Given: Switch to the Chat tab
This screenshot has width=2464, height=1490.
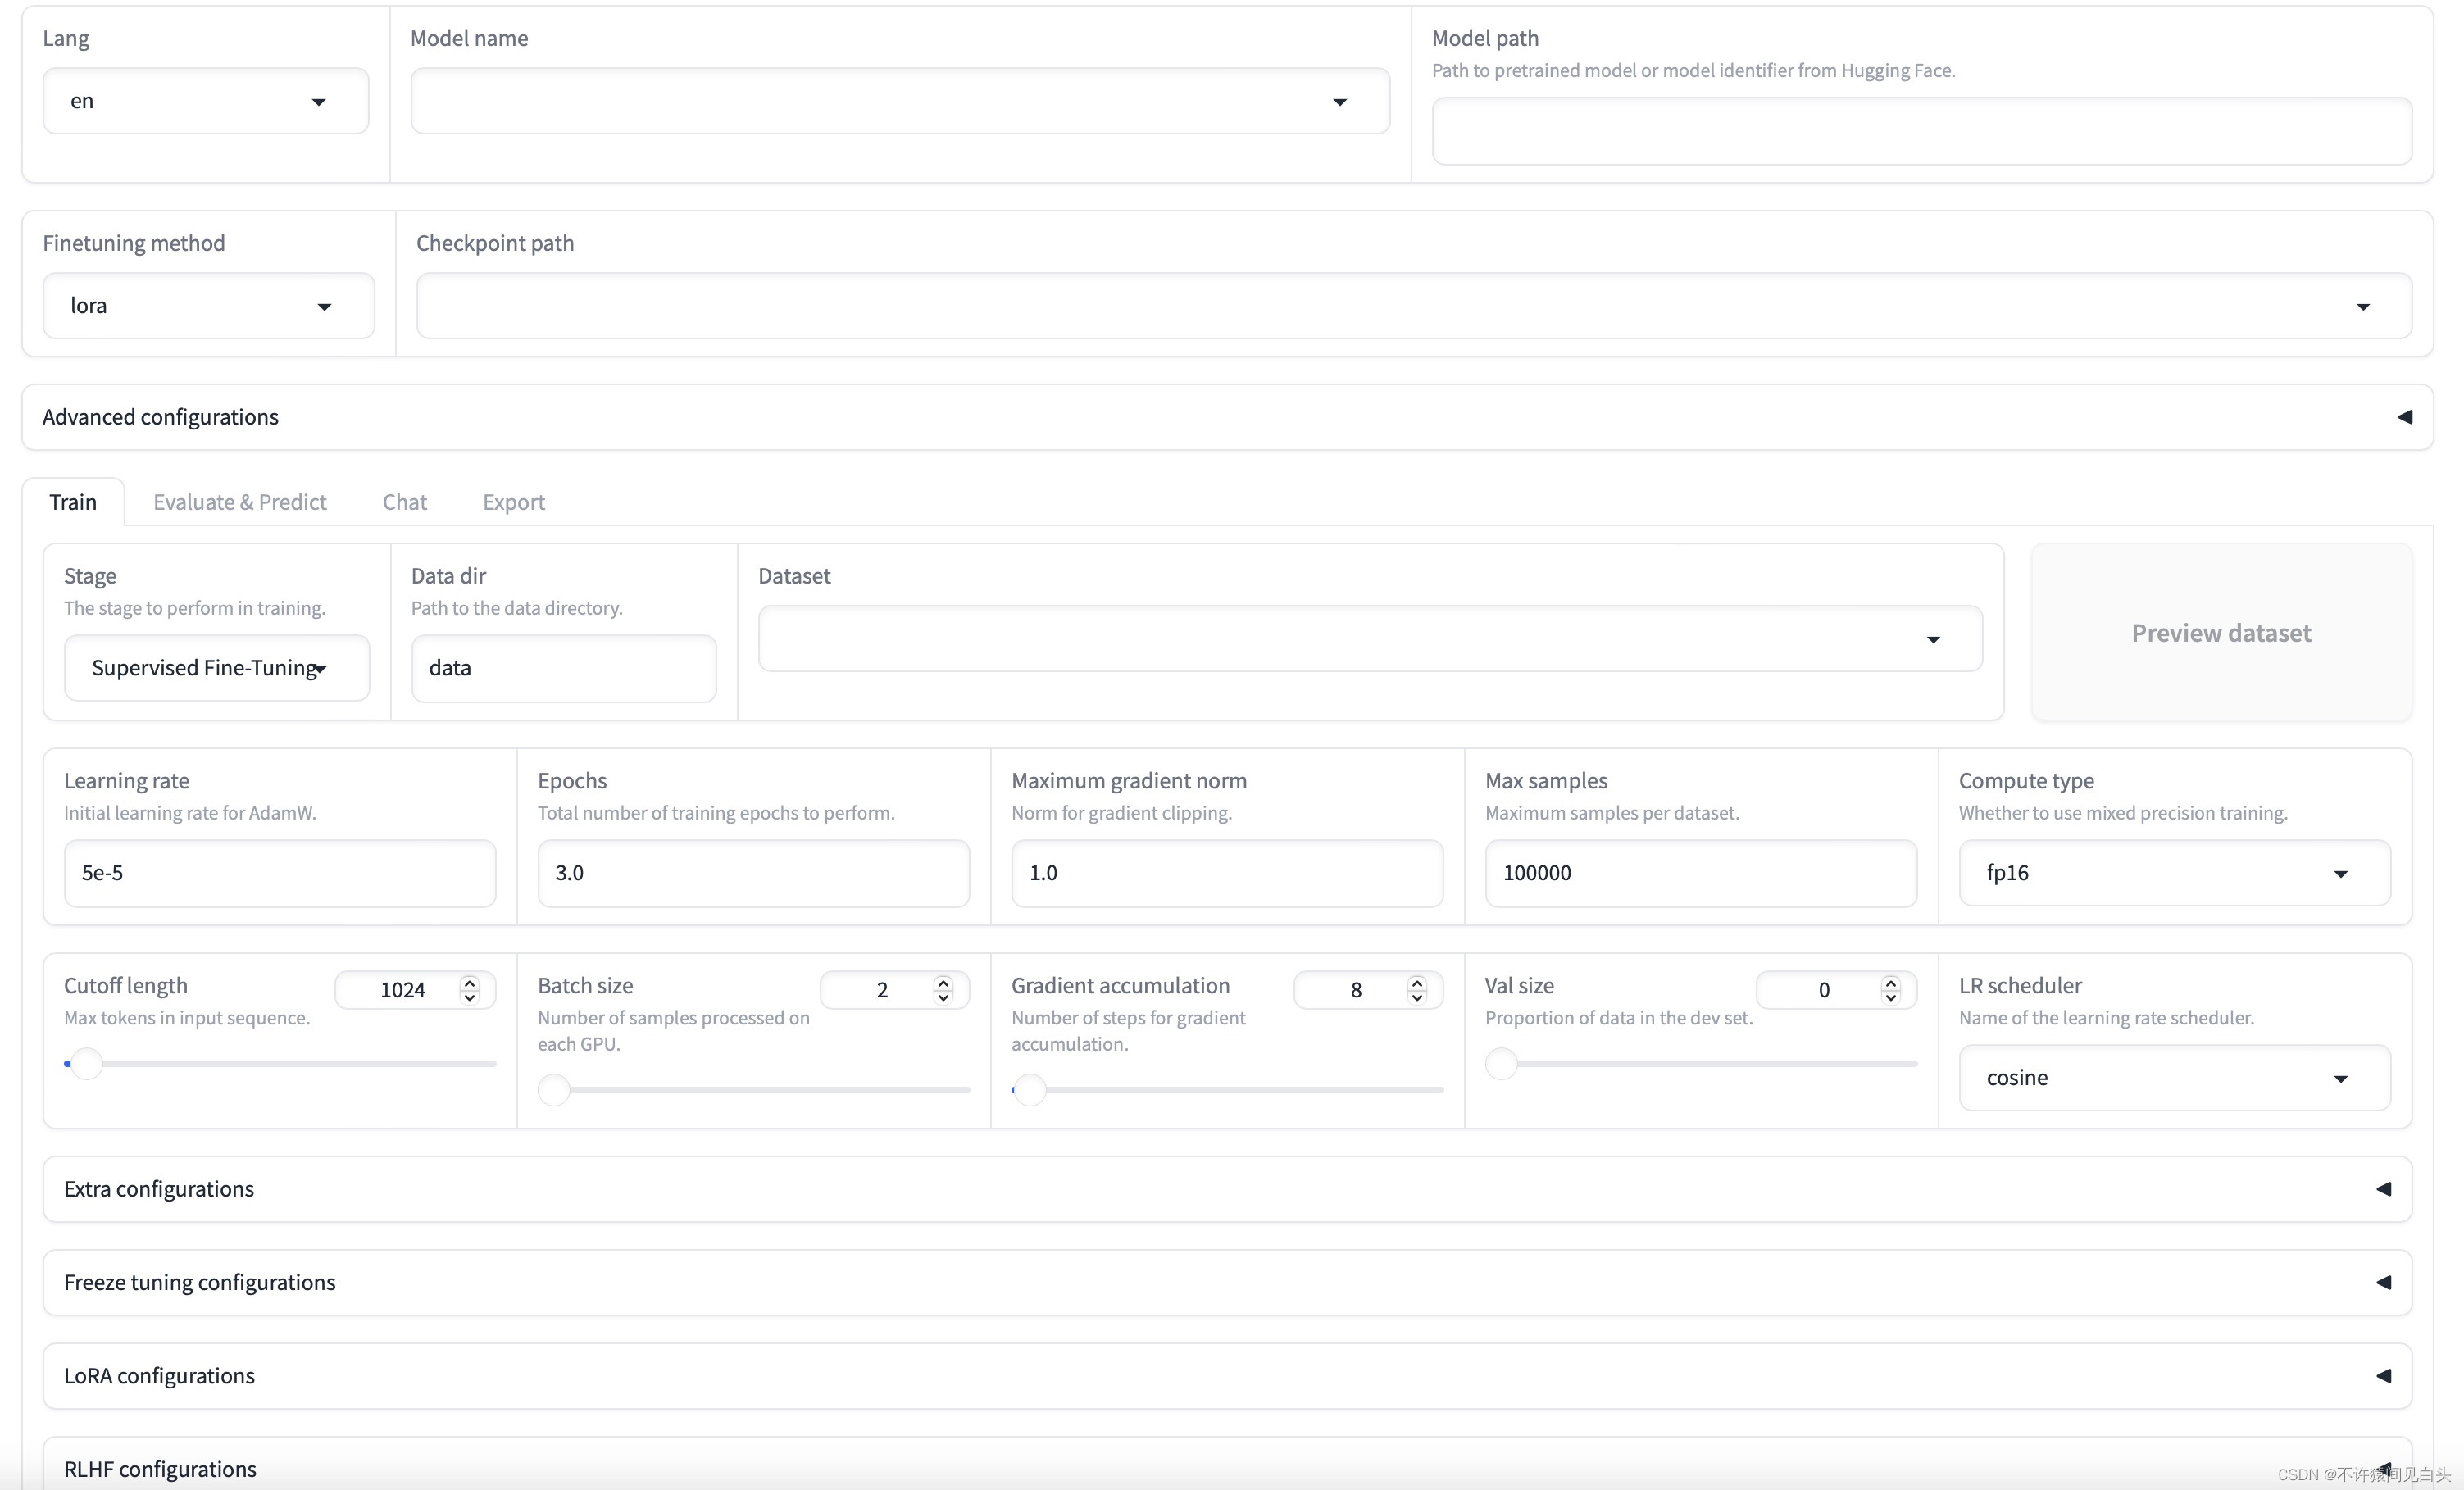Looking at the screenshot, I should tap(403, 502).
